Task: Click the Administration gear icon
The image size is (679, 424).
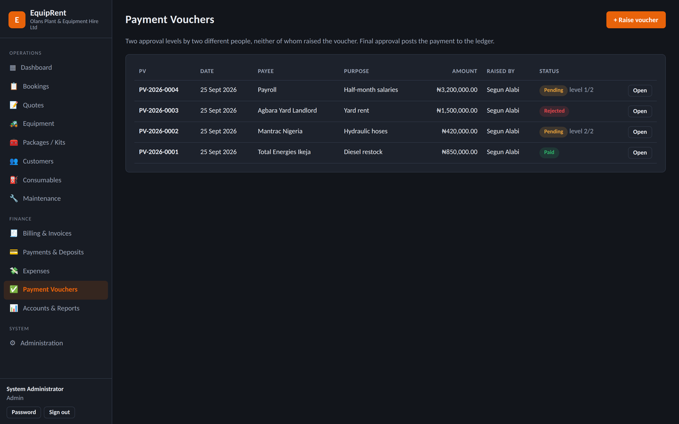Action: point(12,343)
